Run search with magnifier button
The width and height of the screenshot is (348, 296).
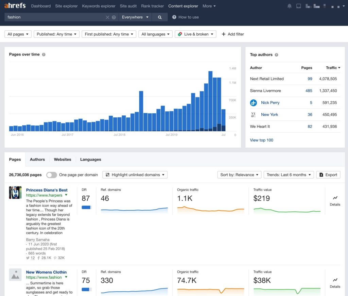(x=160, y=17)
